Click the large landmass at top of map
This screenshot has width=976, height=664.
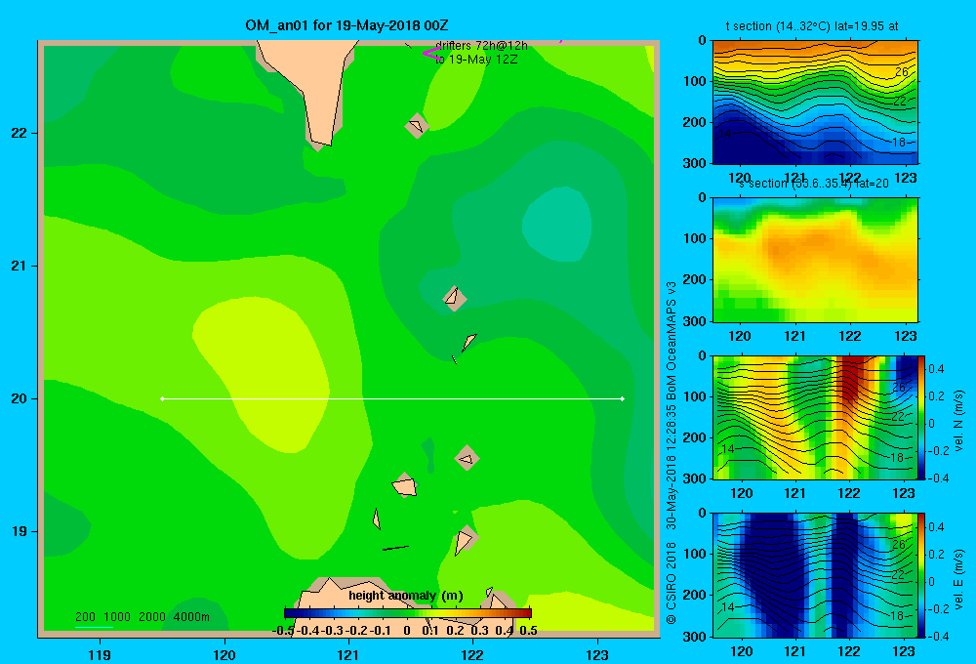pos(308,87)
